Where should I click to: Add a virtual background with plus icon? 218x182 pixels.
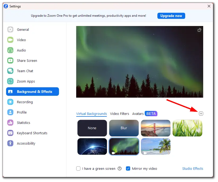coord(201,114)
